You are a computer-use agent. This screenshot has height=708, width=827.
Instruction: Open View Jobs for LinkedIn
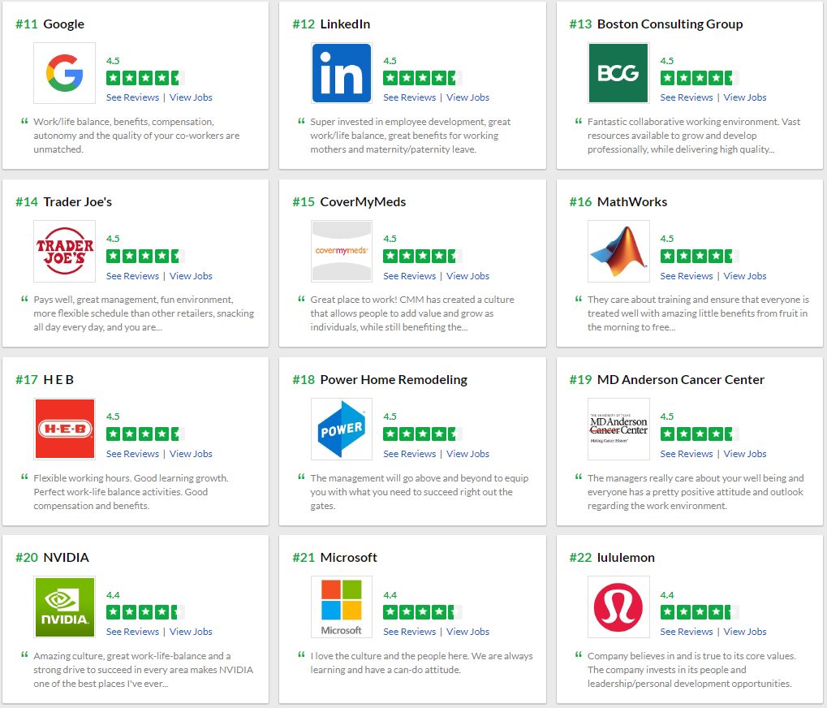(x=467, y=97)
